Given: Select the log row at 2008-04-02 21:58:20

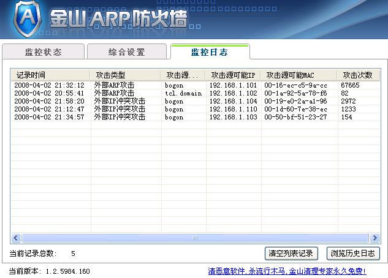Looking at the screenshot, I should [196, 101].
